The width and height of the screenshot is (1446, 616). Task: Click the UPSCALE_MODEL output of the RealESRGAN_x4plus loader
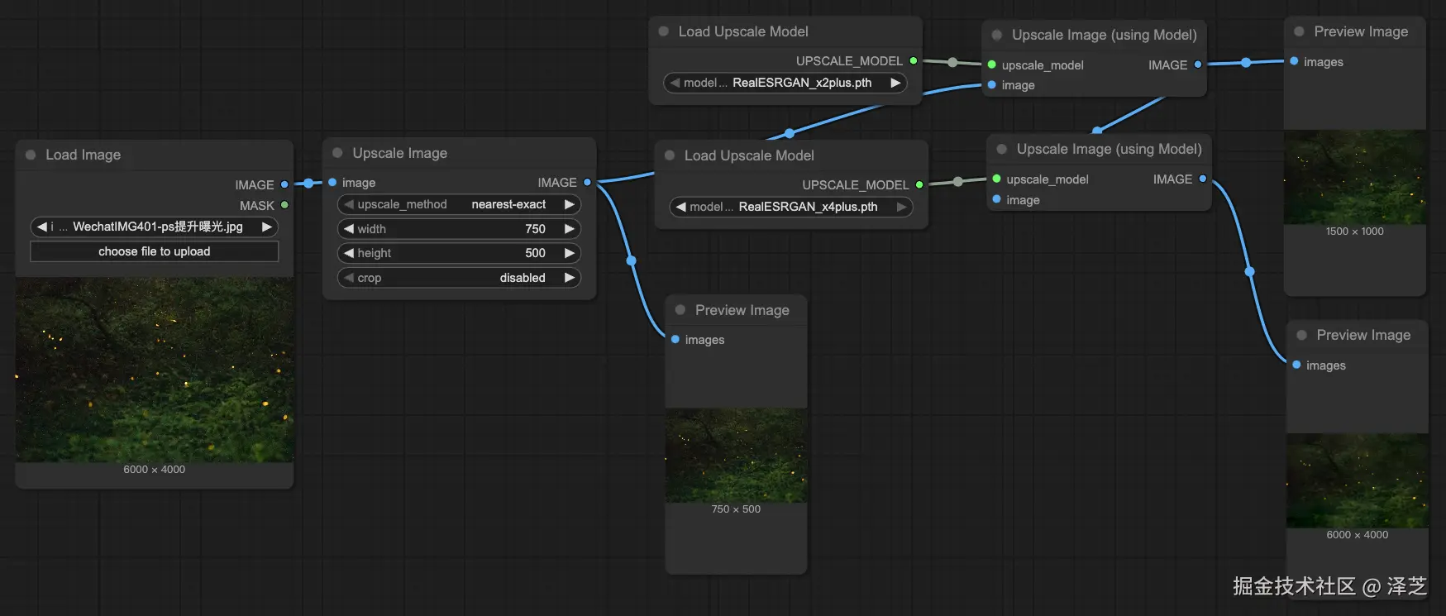919,184
